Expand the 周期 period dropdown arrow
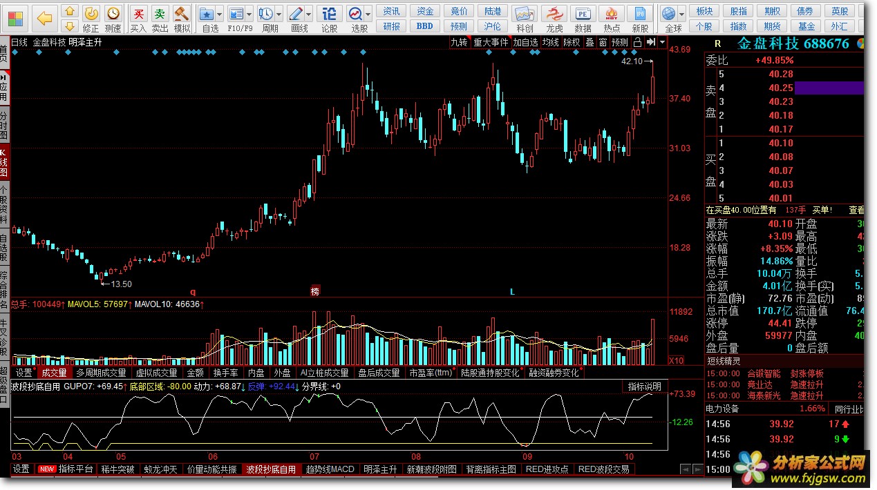This screenshot has height=490, width=877. pos(279,14)
